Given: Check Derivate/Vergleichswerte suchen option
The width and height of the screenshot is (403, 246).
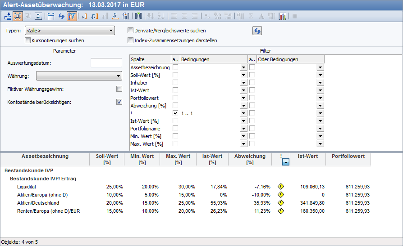Looking at the screenshot, I should (x=131, y=31).
